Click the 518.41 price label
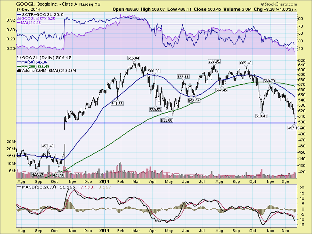Image resolution: width=312 pixels, height=234 pixels. 262,116
